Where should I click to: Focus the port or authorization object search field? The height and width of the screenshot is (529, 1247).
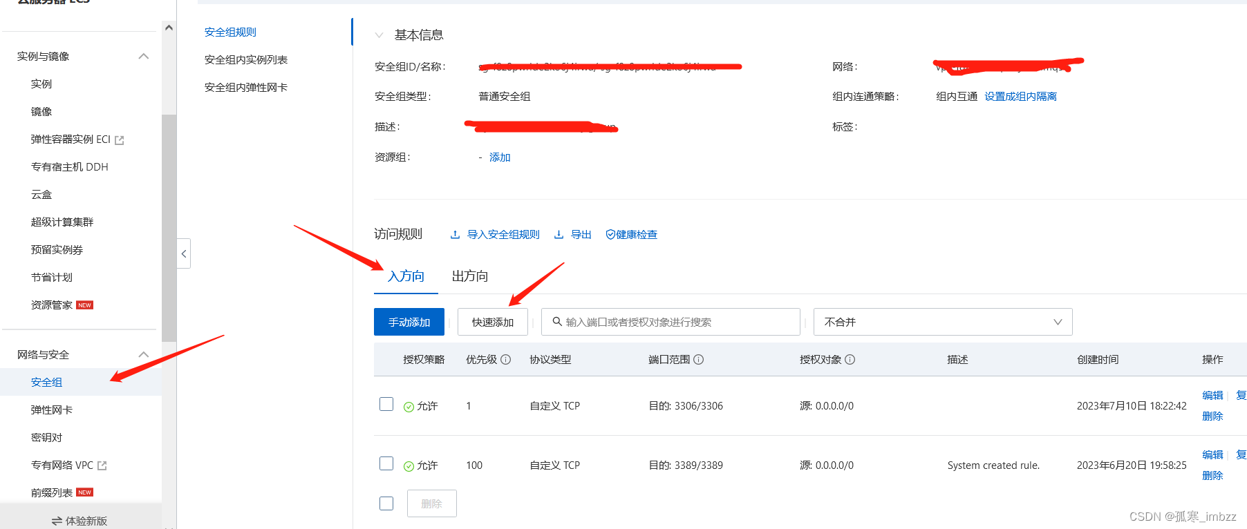(x=671, y=322)
